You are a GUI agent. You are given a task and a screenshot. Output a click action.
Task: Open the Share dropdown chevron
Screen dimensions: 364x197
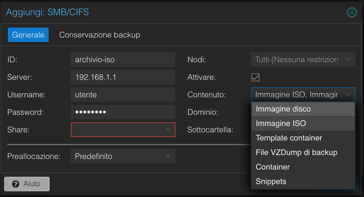168,130
